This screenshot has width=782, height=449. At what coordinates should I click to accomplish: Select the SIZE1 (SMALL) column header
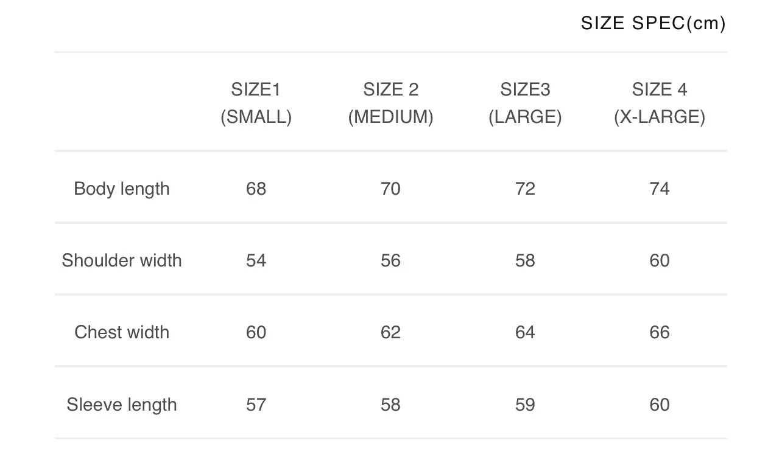click(x=256, y=103)
